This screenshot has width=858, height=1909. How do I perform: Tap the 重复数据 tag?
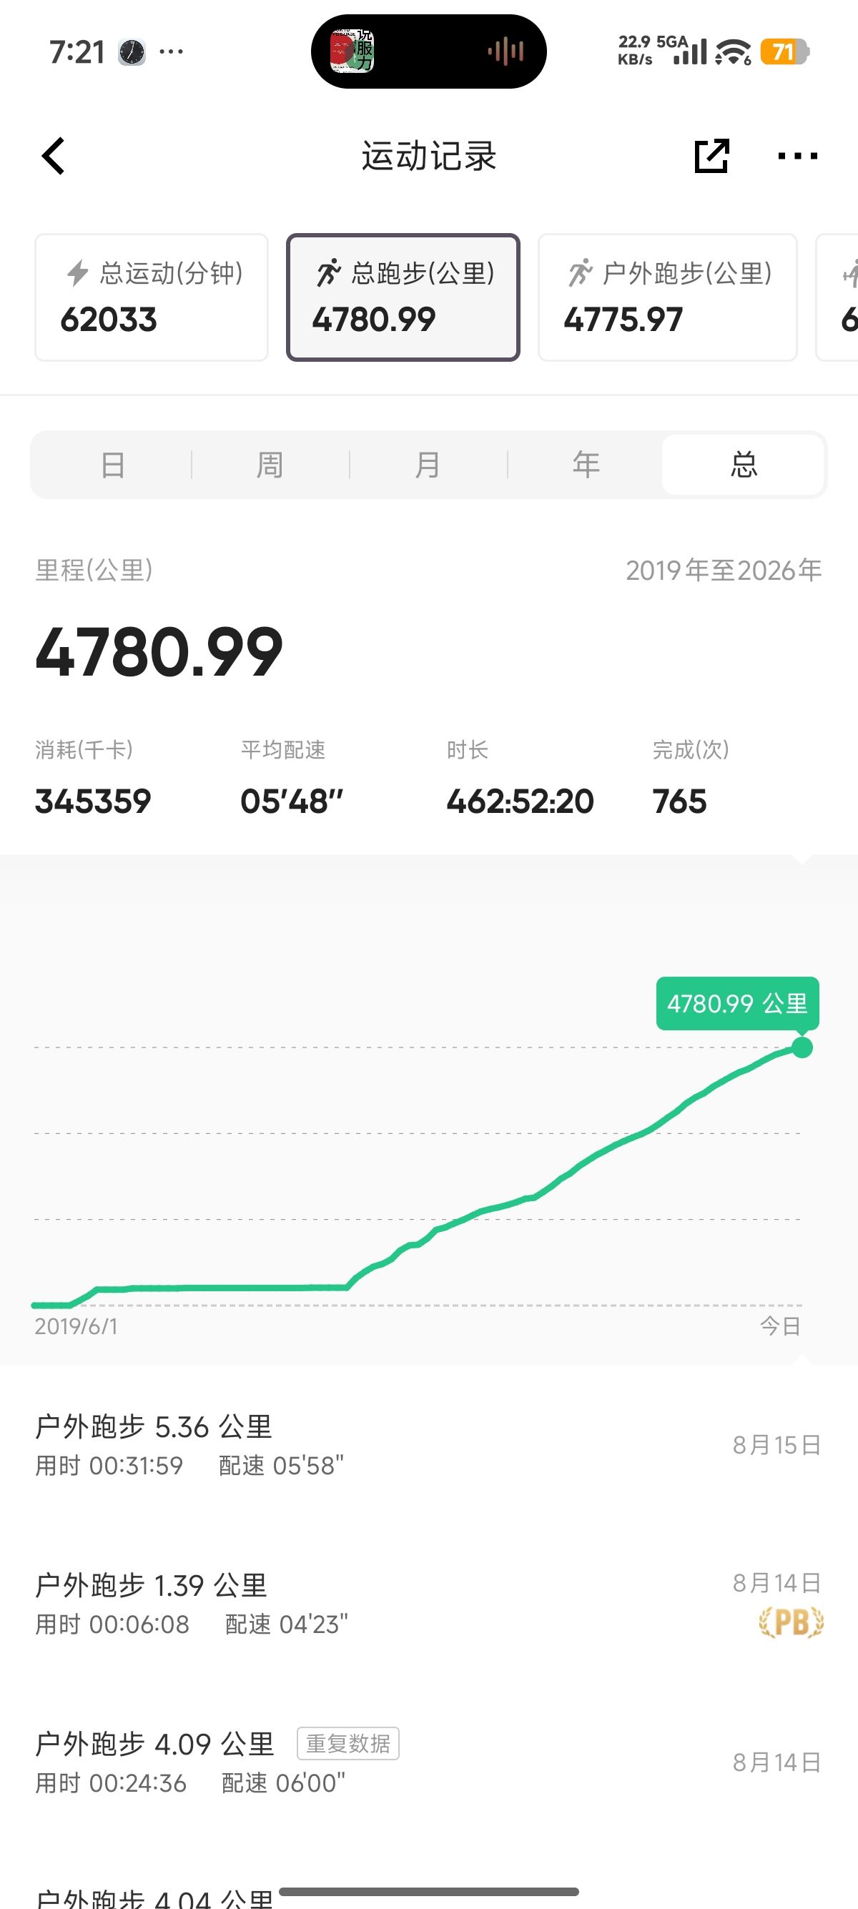pyautogui.click(x=348, y=1743)
